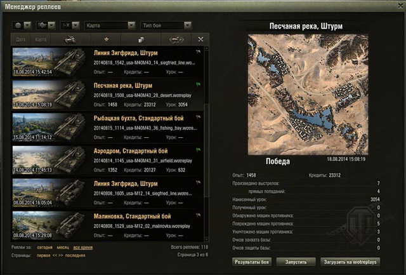Go to the previous page with <<

55,255
